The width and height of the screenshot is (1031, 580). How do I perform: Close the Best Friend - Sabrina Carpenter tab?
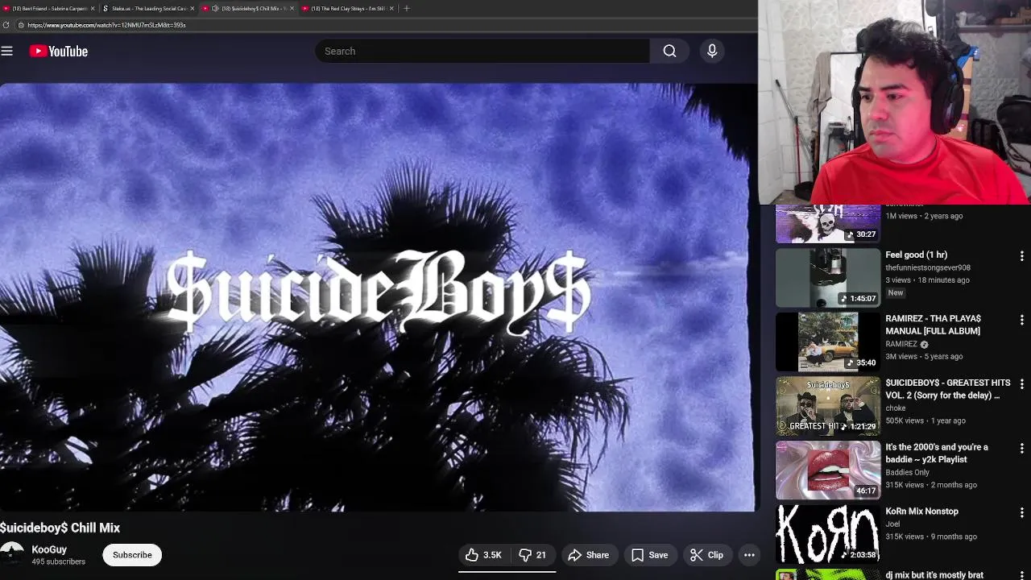[93, 8]
